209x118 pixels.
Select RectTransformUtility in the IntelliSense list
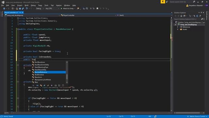tap(42, 65)
